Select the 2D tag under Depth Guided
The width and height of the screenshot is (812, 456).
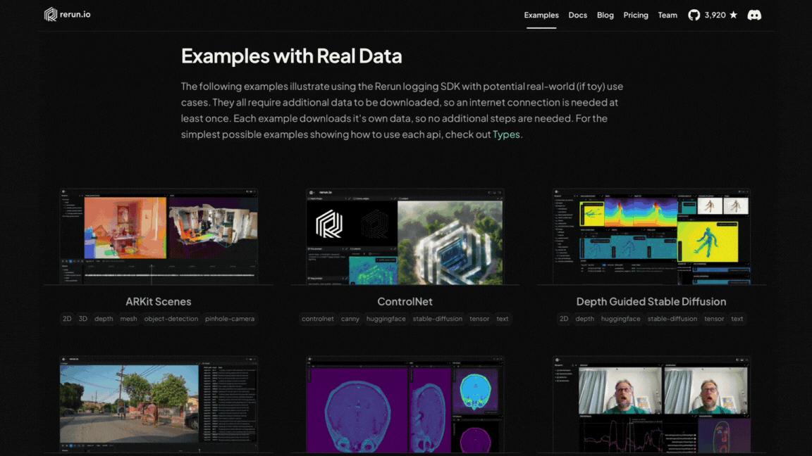pos(563,319)
